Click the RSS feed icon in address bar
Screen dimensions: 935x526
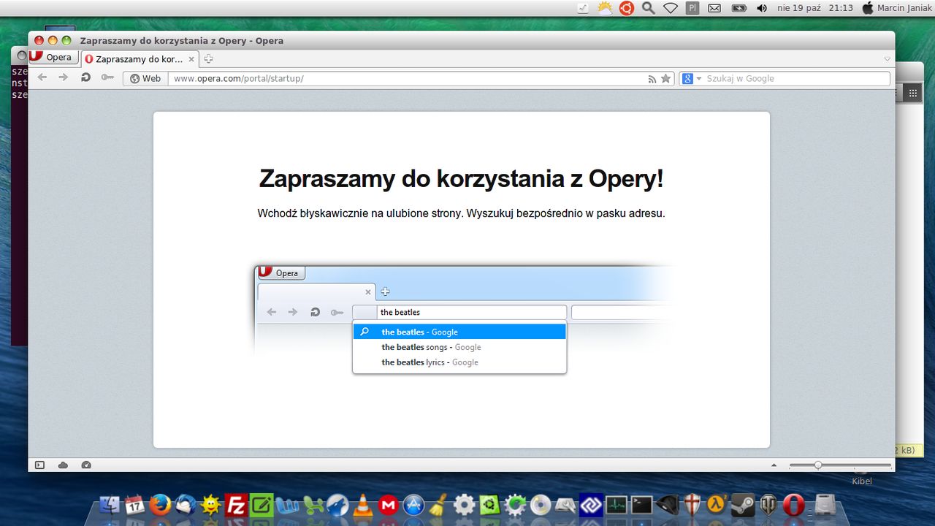(652, 79)
